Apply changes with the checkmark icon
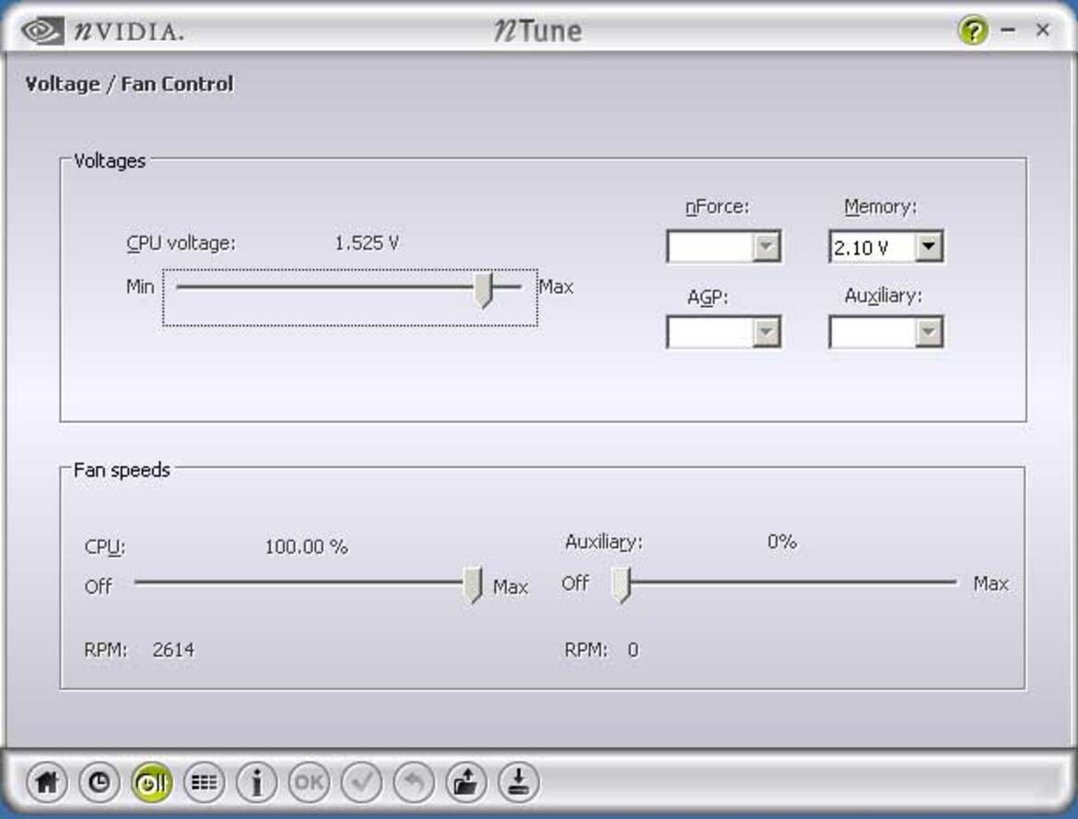The height and width of the screenshot is (819, 1078). point(361,782)
